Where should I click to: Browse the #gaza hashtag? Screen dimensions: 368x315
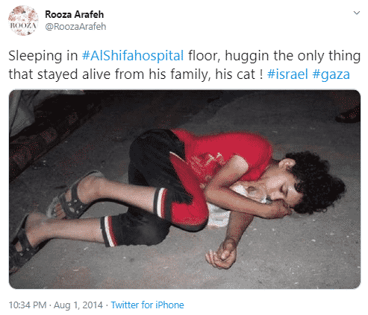(x=331, y=74)
